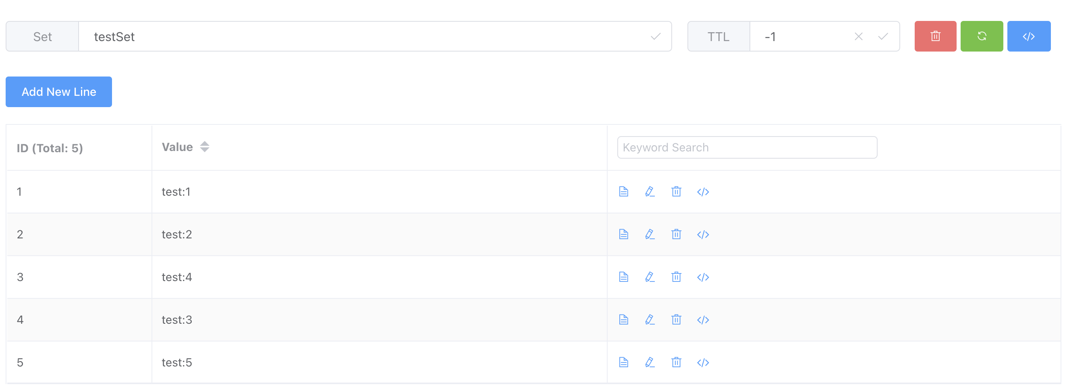Screen dimensions: 1067x389
Task: Sort the table by Value column
Action: tap(205, 147)
